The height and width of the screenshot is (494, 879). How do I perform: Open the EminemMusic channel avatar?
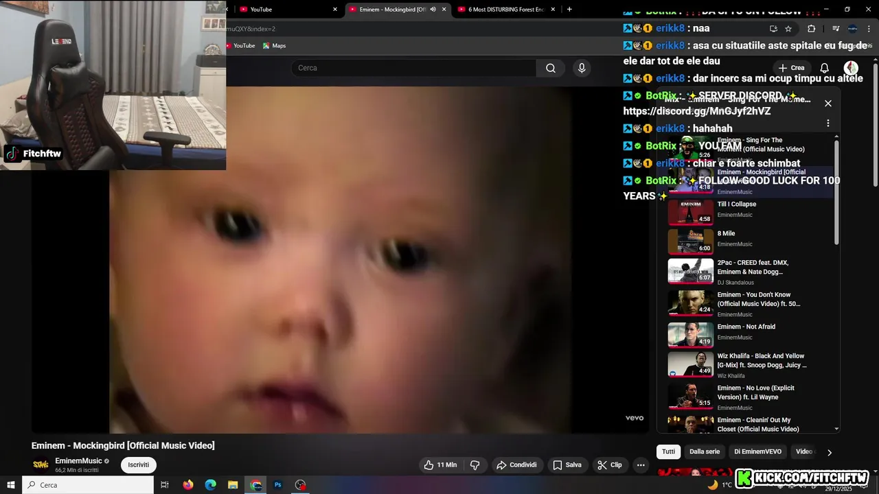(x=41, y=465)
